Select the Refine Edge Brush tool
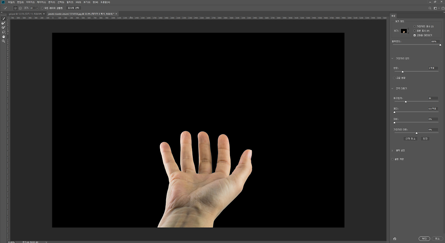The height and width of the screenshot is (243, 445). (4, 23)
